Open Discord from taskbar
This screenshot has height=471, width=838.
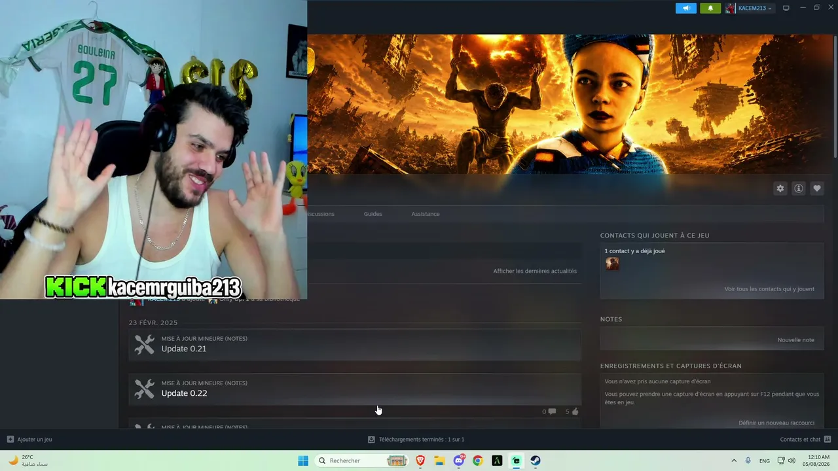tap(459, 461)
